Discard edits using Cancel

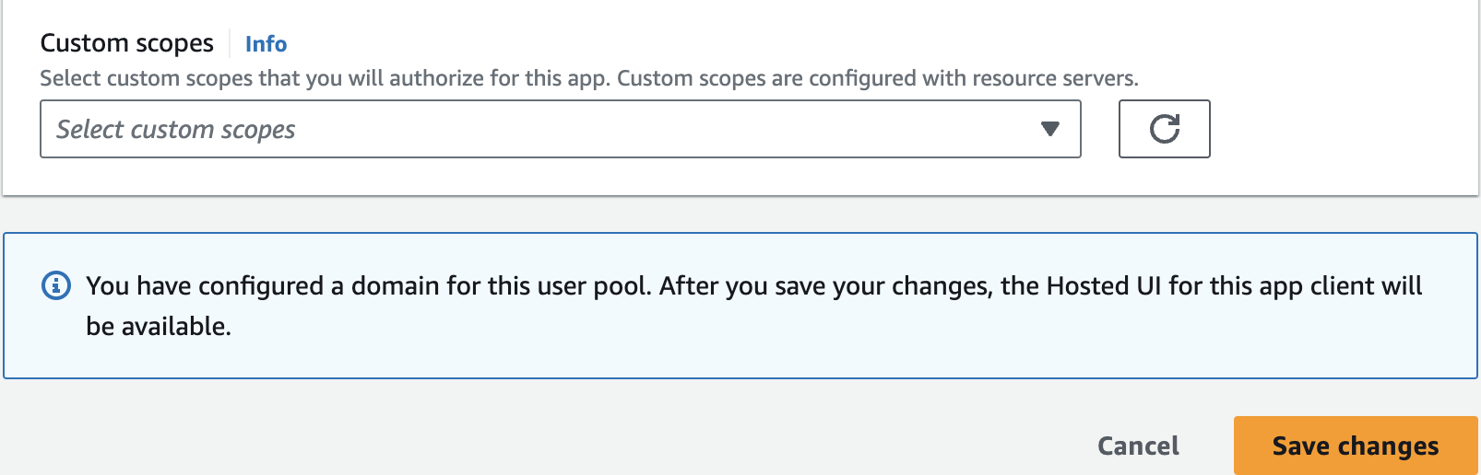(x=1138, y=446)
